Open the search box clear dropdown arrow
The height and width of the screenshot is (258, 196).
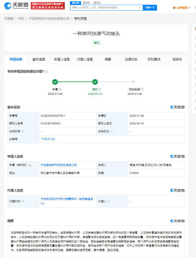click(140, 7)
